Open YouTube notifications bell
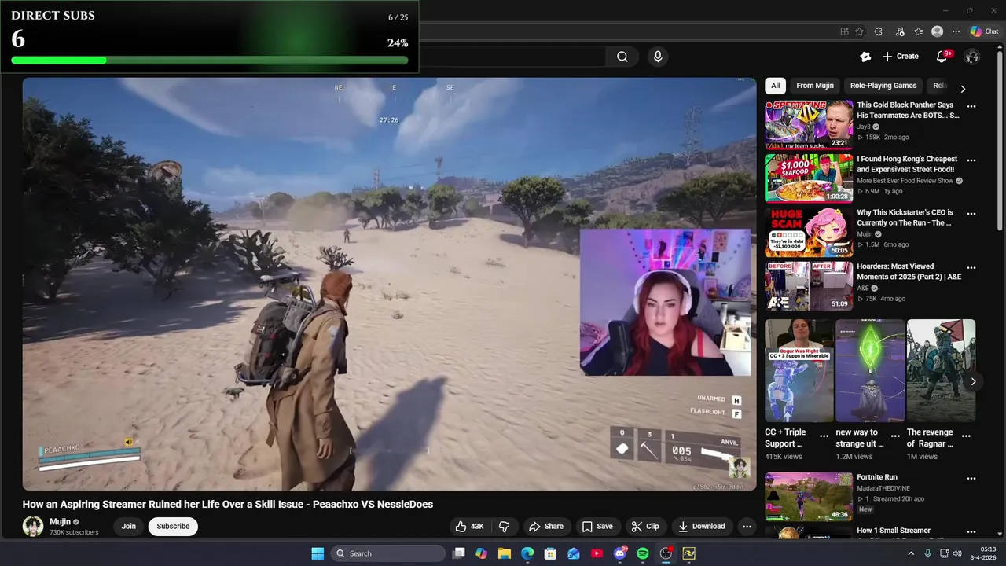Viewport: 1006px width, 566px height. 942,57
